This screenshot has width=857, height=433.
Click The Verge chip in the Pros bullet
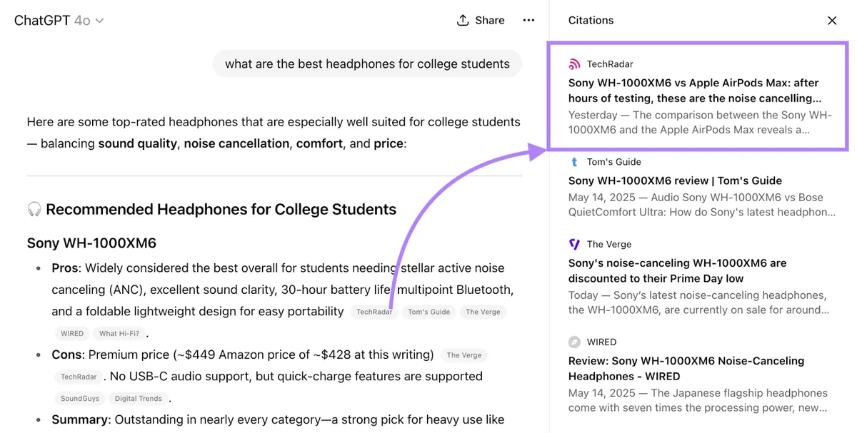point(483,312)
